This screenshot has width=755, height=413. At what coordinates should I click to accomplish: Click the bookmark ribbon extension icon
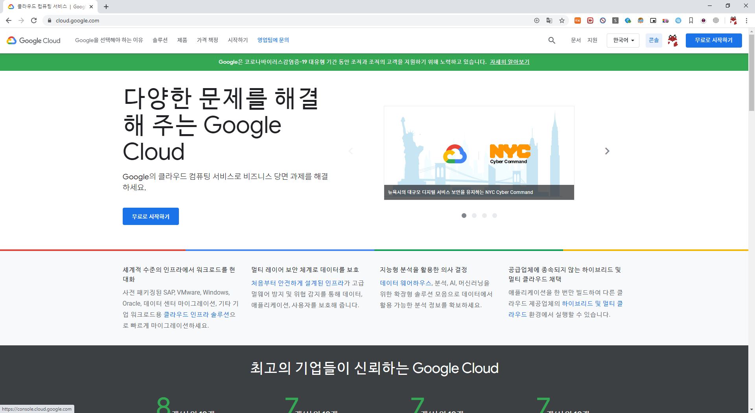point(691,20)
